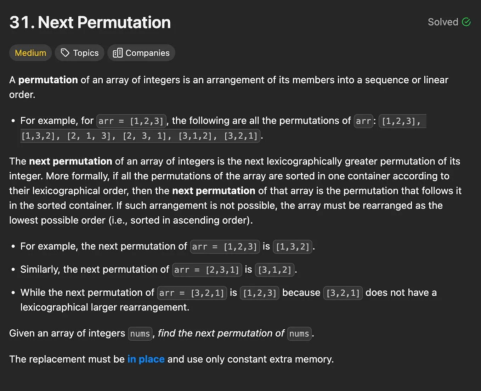The height and width of the screenshot is (391, 481).
Task: Click the bold 'permutation' word in first sentence
Action: click(x=48, y=80)
